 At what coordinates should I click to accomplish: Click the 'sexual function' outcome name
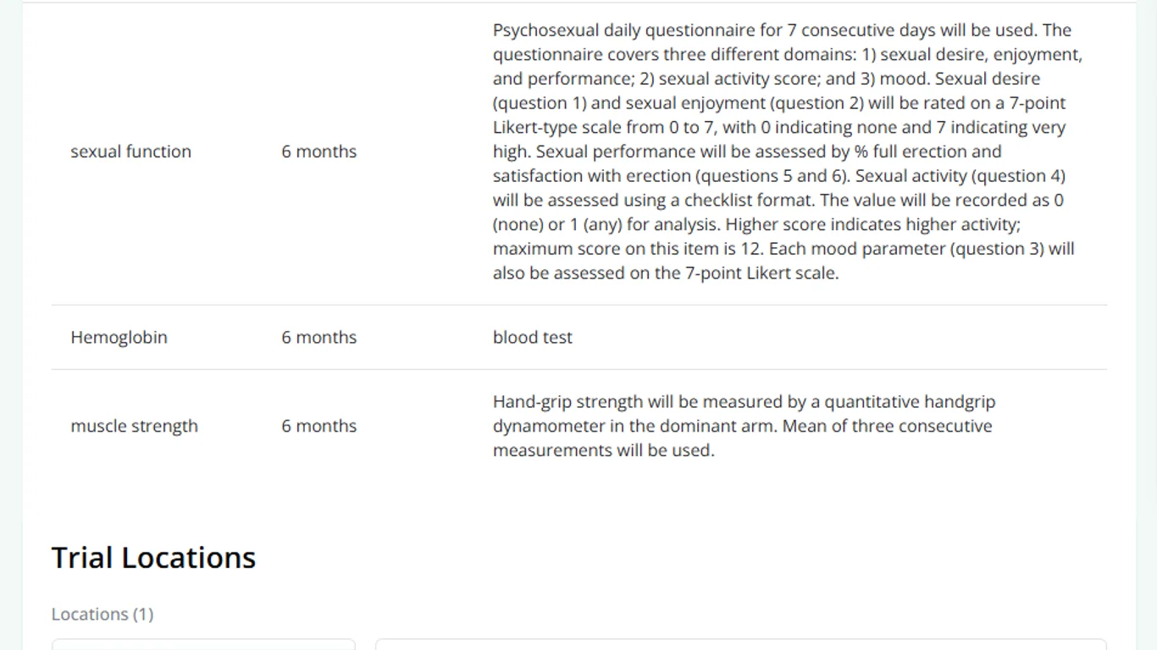coord(130,151)
